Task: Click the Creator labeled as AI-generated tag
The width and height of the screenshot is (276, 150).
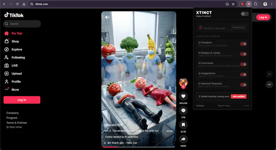Action: (x=121, y=137)
